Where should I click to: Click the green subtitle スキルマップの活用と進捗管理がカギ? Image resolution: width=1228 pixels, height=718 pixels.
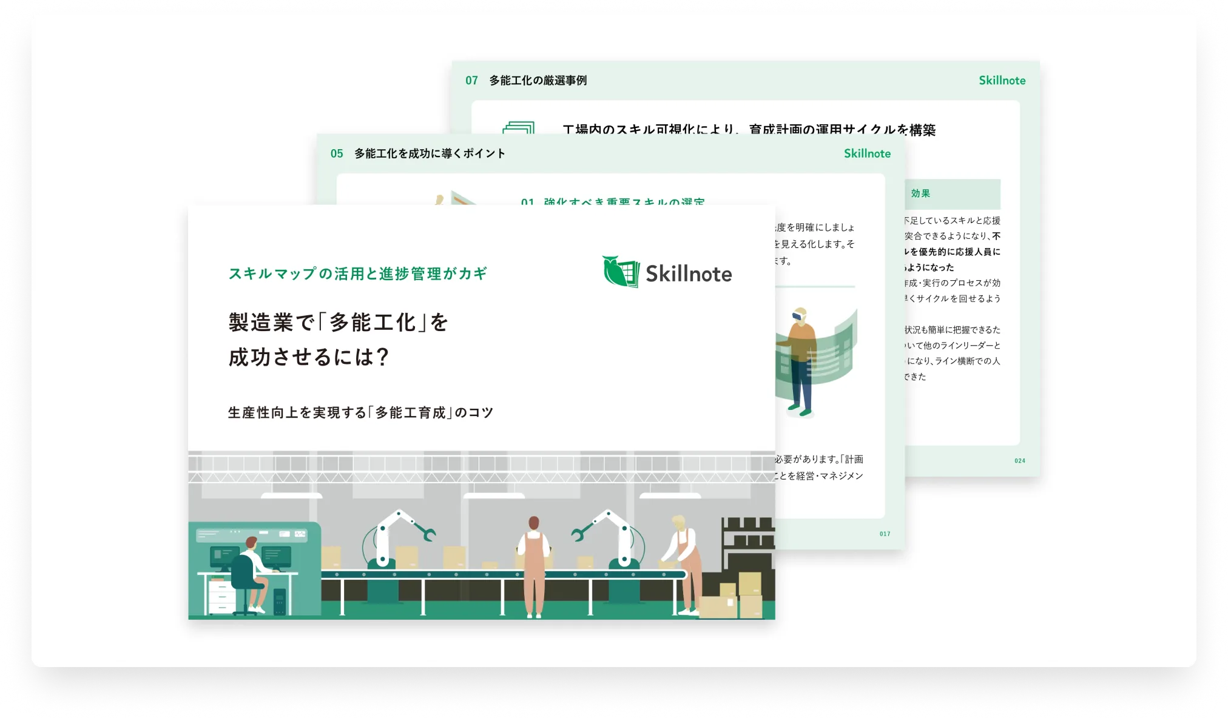coord(357,273)
